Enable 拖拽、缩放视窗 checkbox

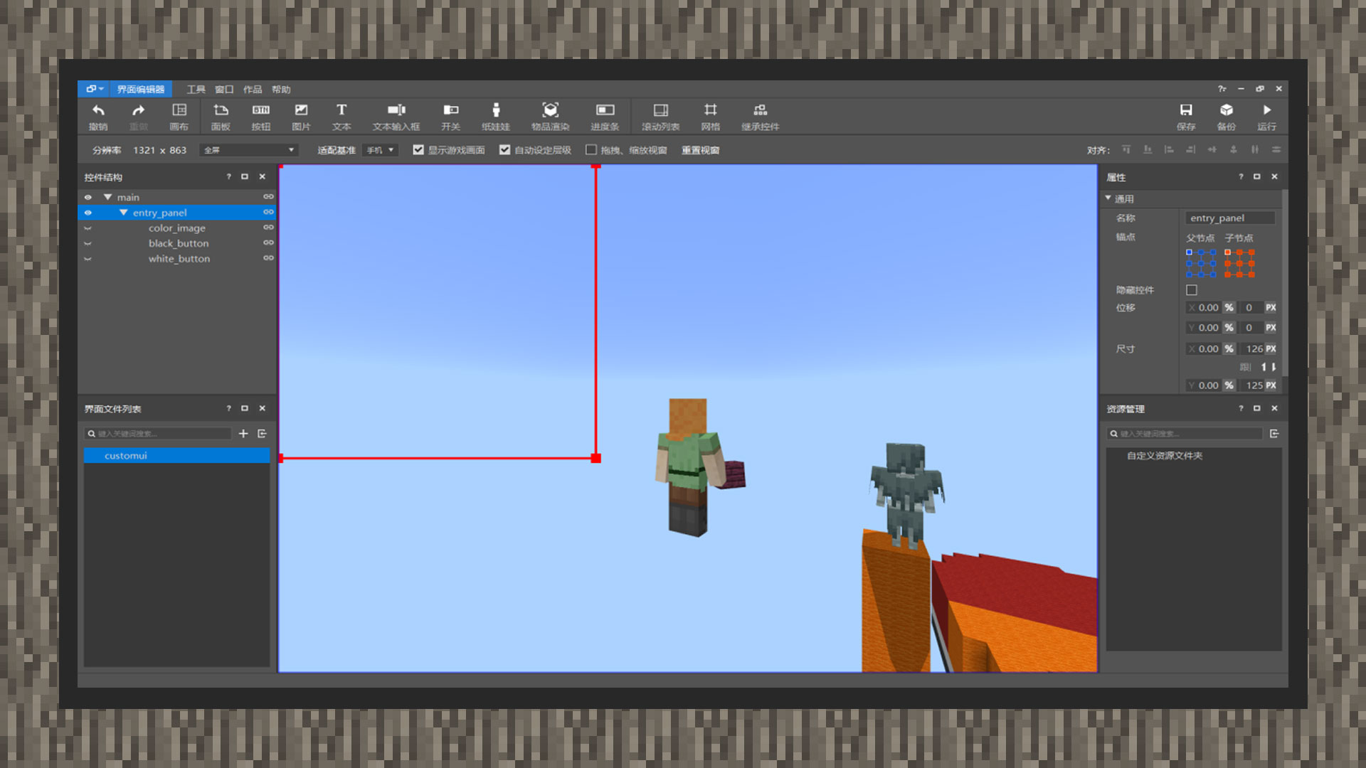(x=591, y=150)
